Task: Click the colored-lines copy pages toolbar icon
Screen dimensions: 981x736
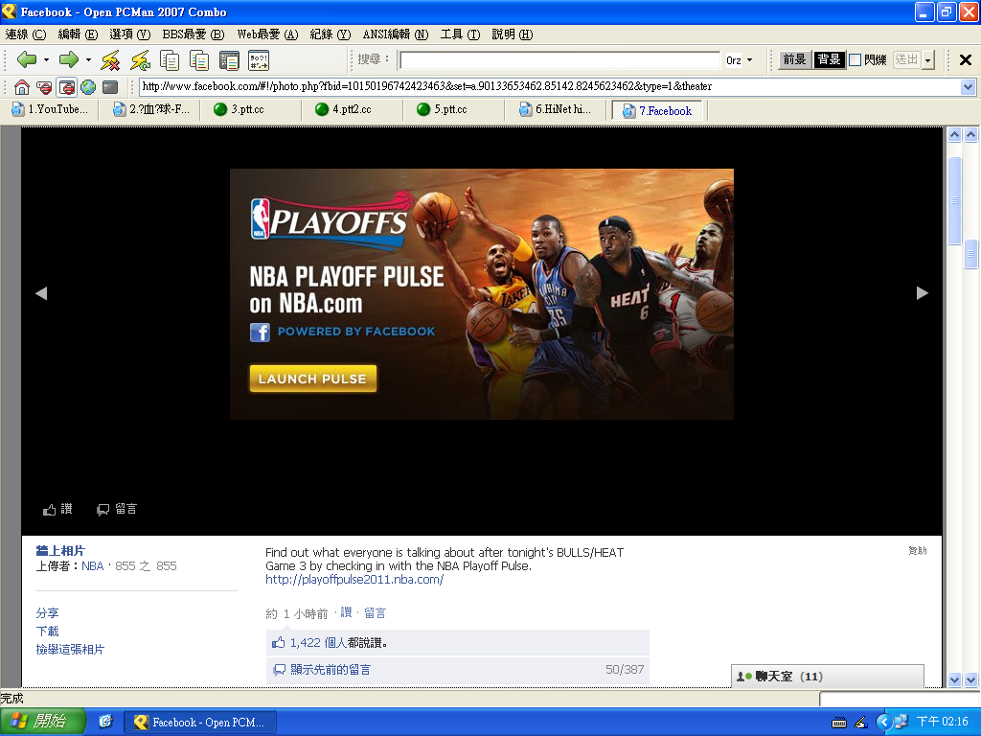Action: click(199, 60)
